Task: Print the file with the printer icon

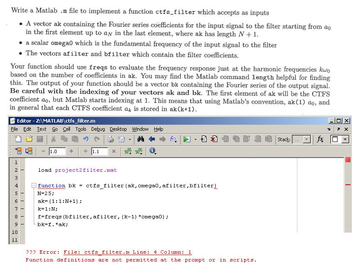Action: 111,139
